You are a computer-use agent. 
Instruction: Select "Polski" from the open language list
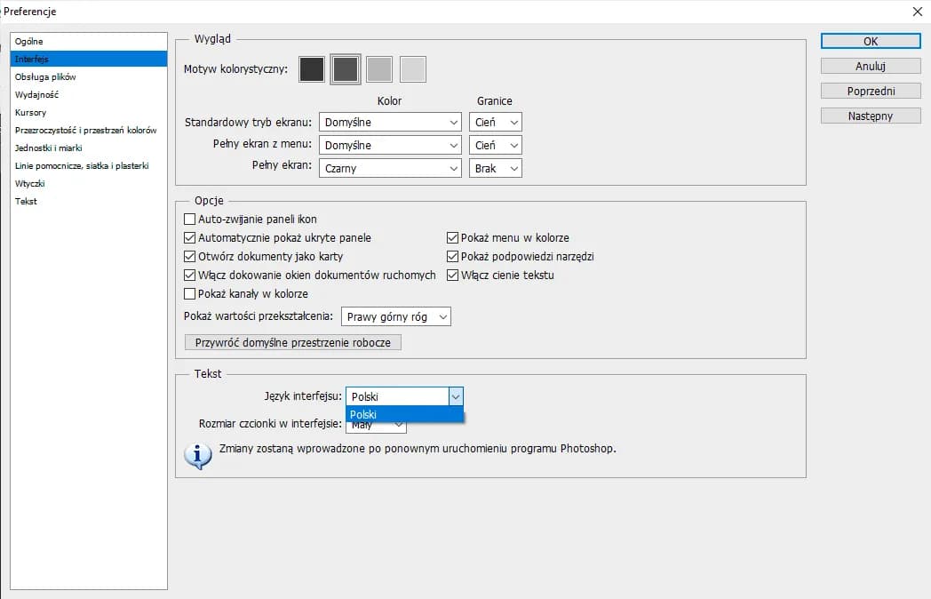391,414
